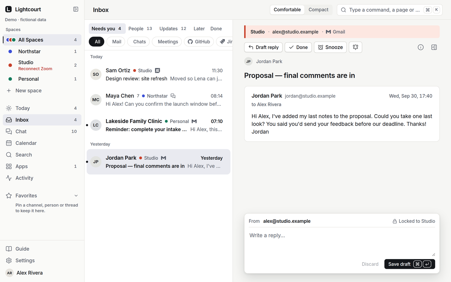451x282 pixels.
Task: Click the AR avatar for Alex Rivera
Action: click(x=10, y=273)
